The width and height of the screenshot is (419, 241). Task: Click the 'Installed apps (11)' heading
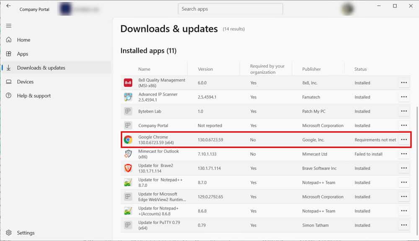pyautogui.click(x=148, y=51)
